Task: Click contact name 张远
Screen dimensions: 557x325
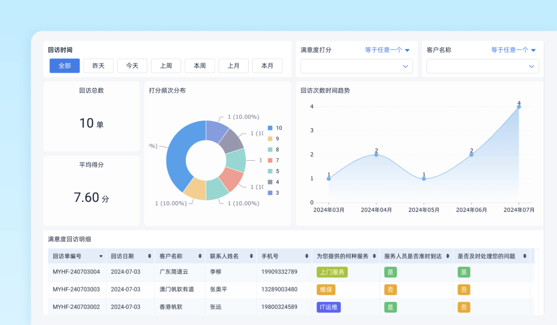Action: (x=215, y=307)
